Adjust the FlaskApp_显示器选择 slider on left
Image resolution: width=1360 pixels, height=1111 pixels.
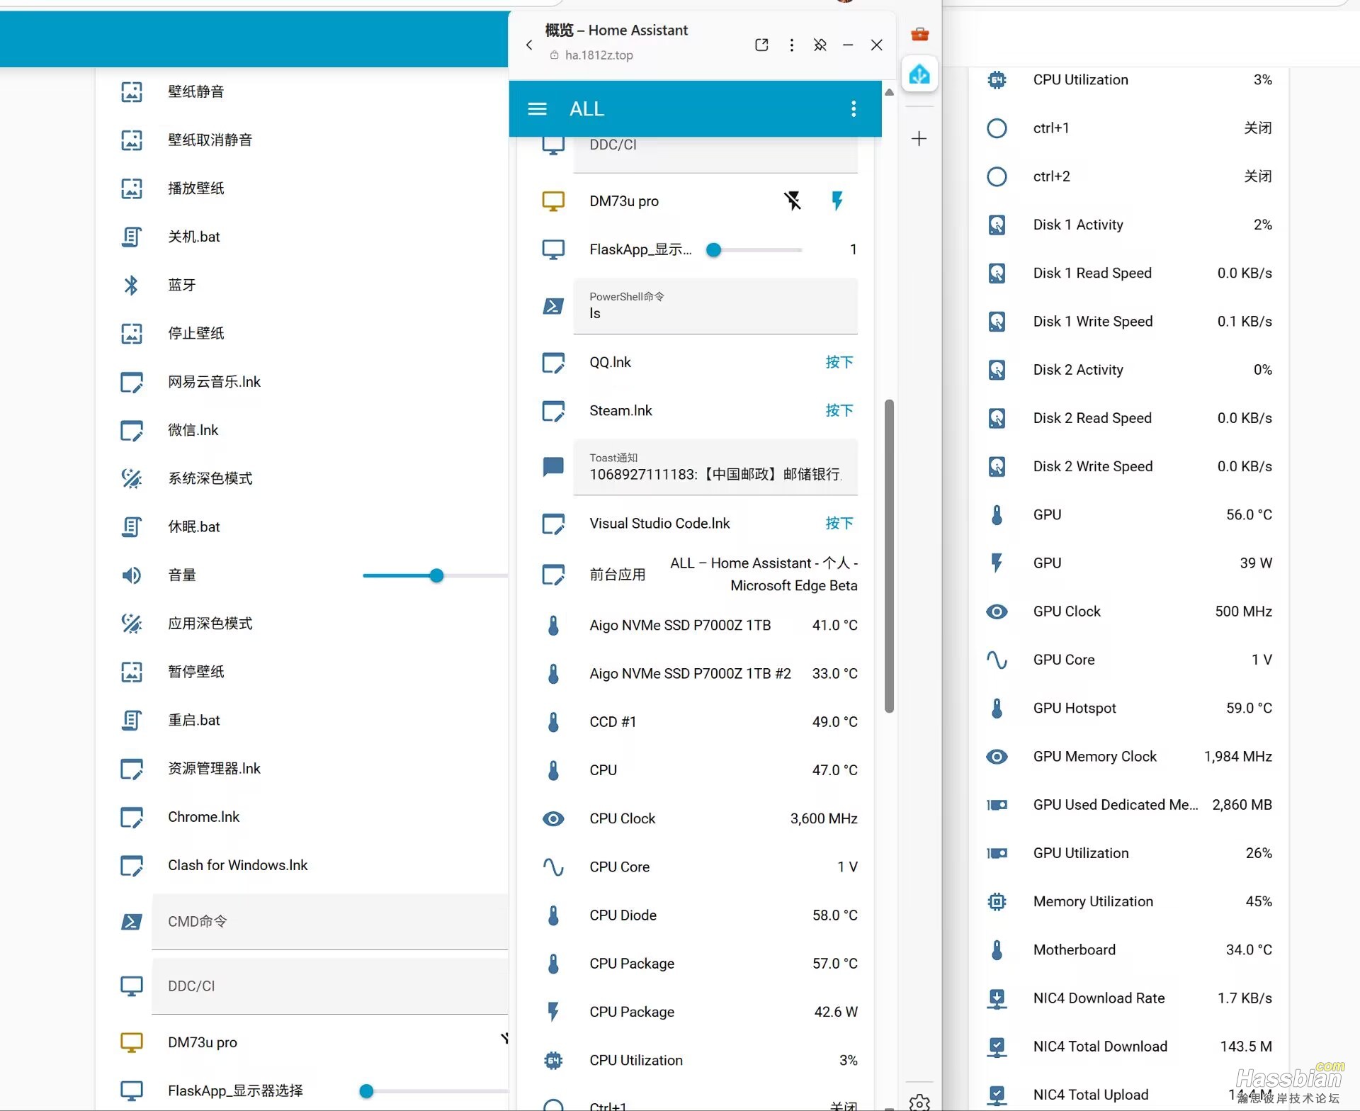pos(435,1091)
